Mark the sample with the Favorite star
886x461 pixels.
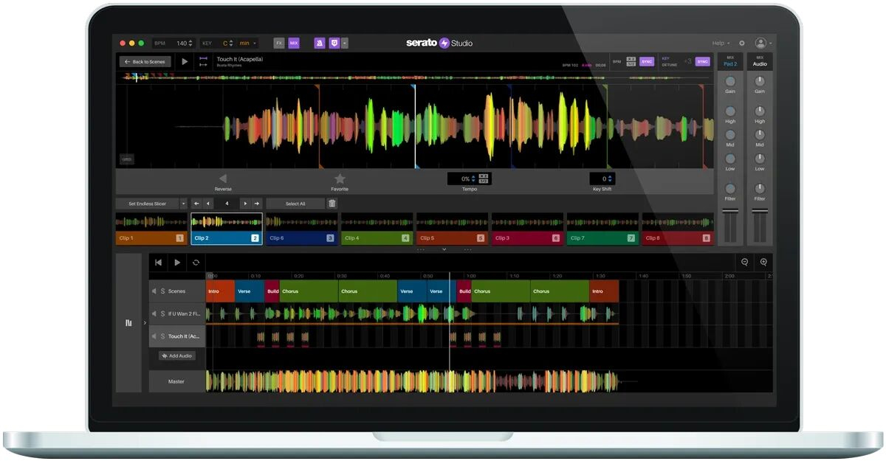click(340, 178)
